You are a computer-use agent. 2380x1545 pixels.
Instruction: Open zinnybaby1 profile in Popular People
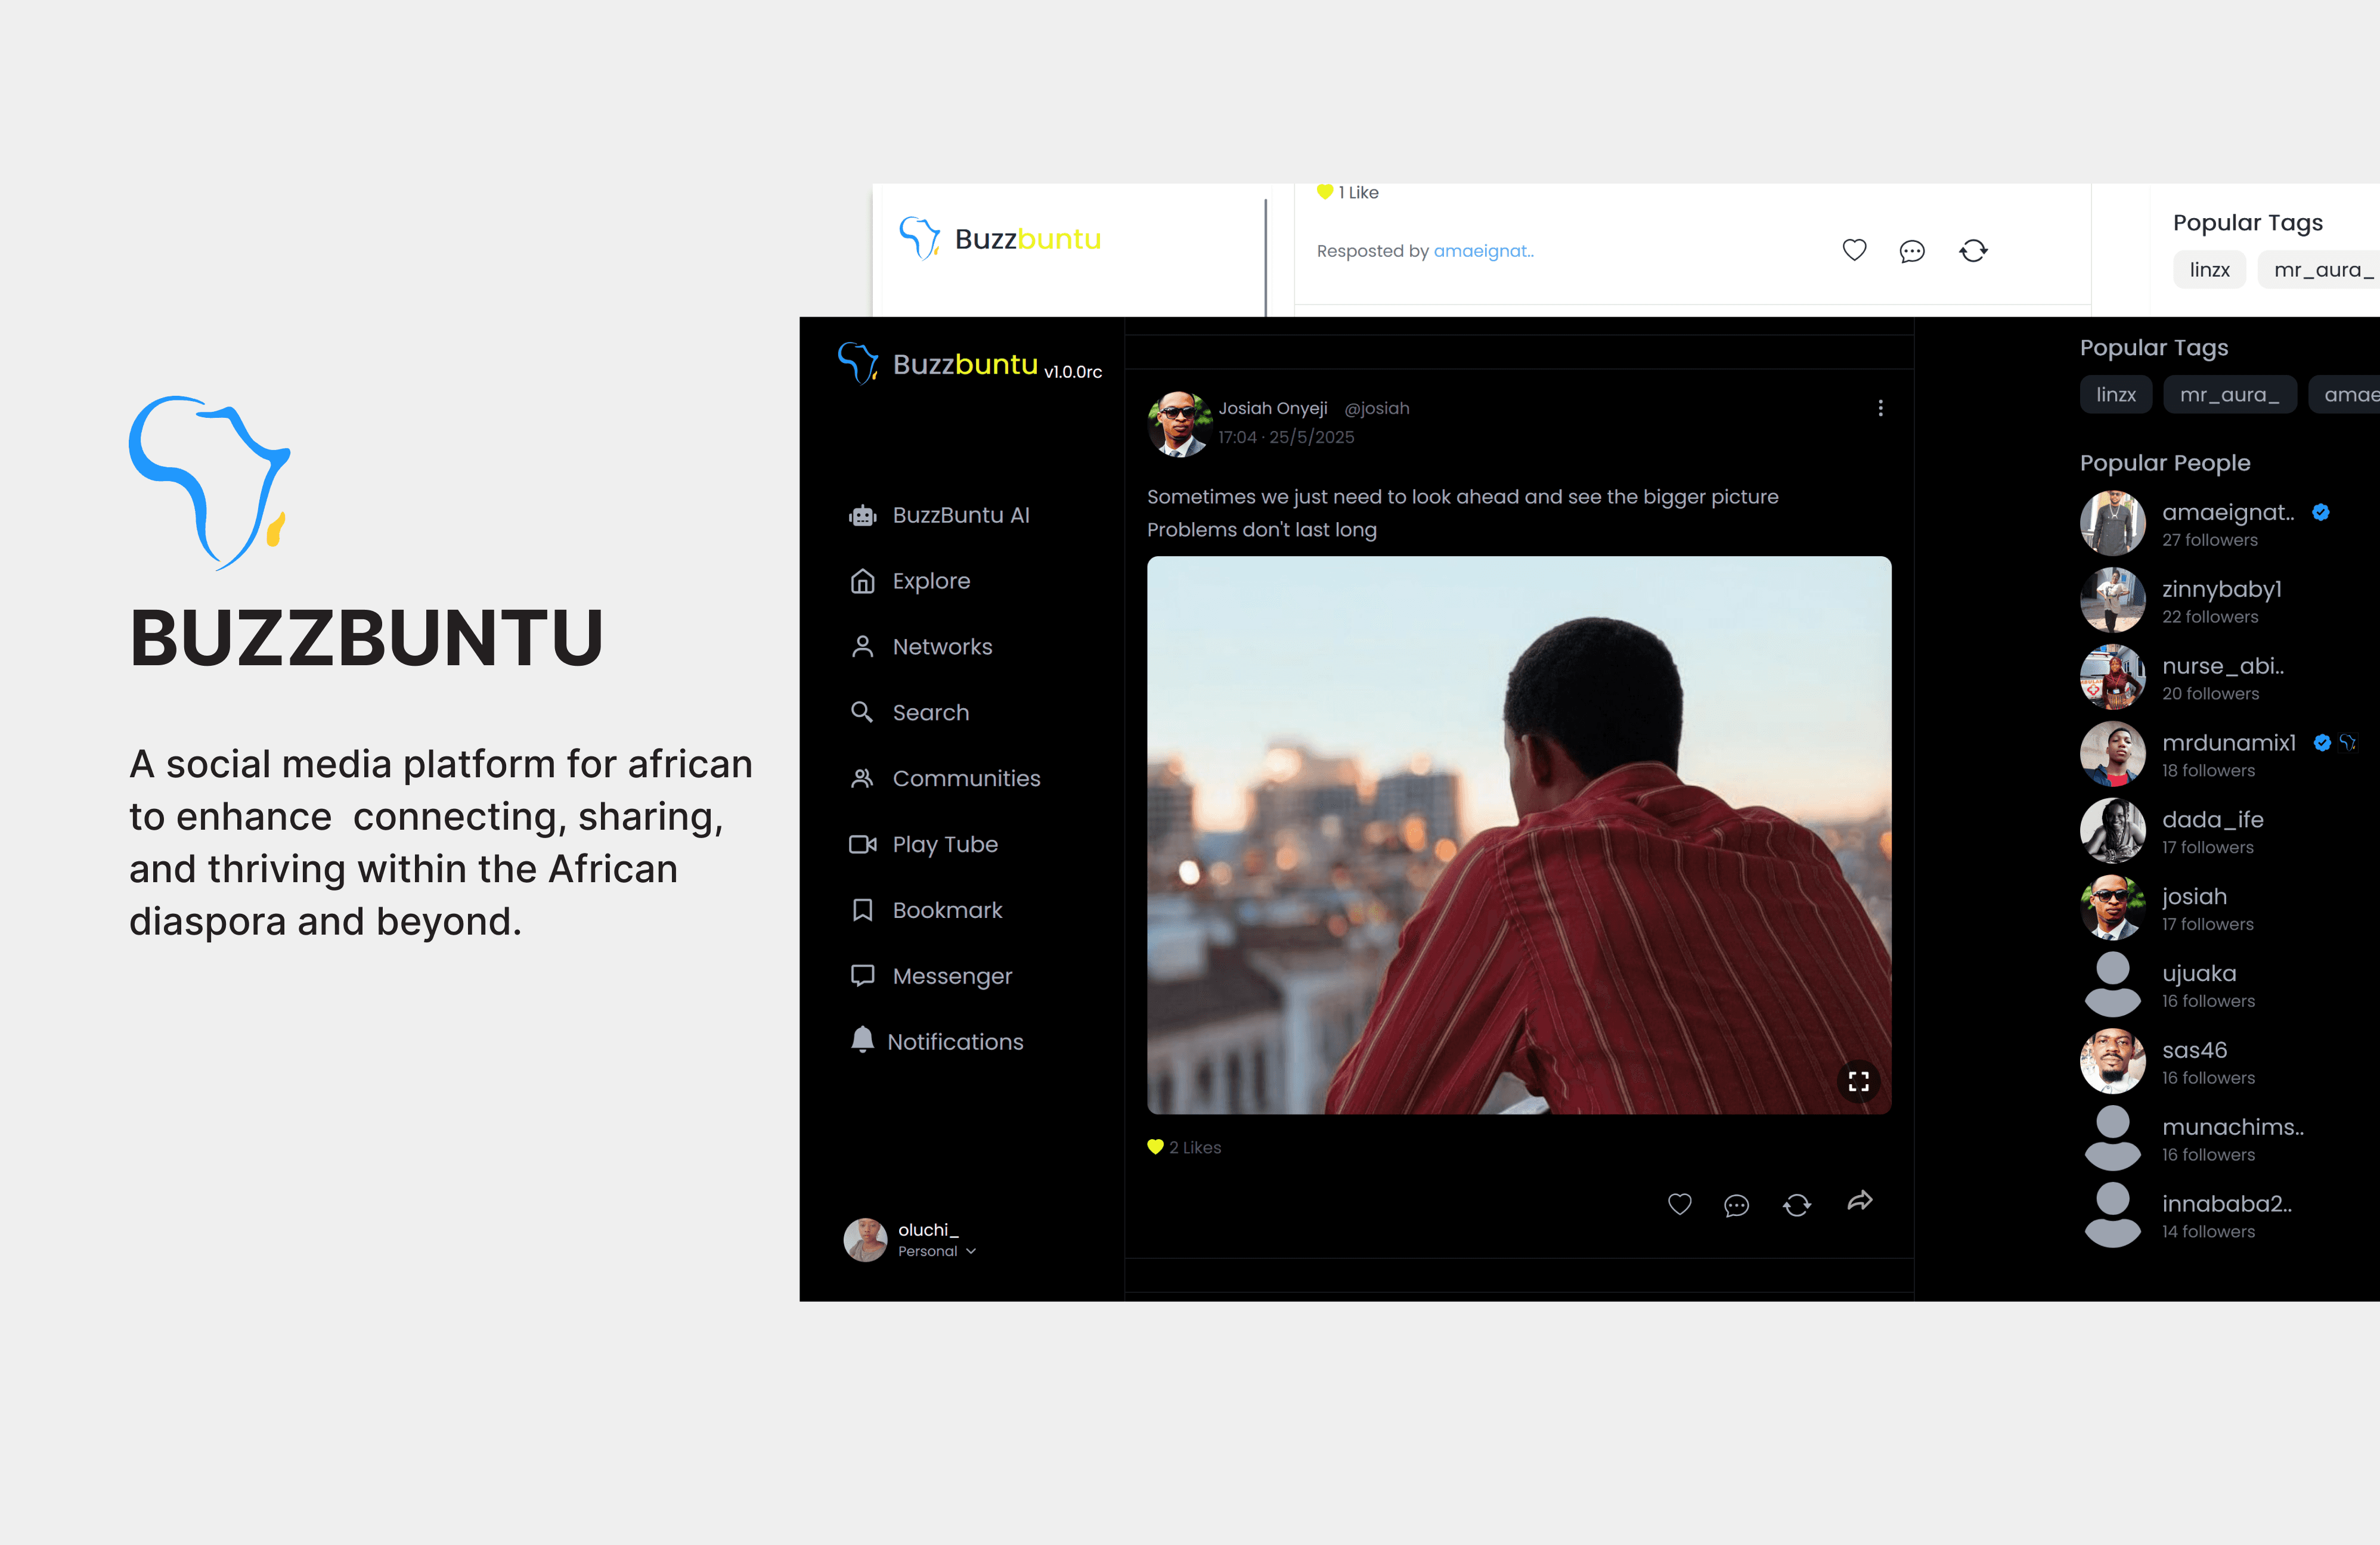tap(2221, 589)
